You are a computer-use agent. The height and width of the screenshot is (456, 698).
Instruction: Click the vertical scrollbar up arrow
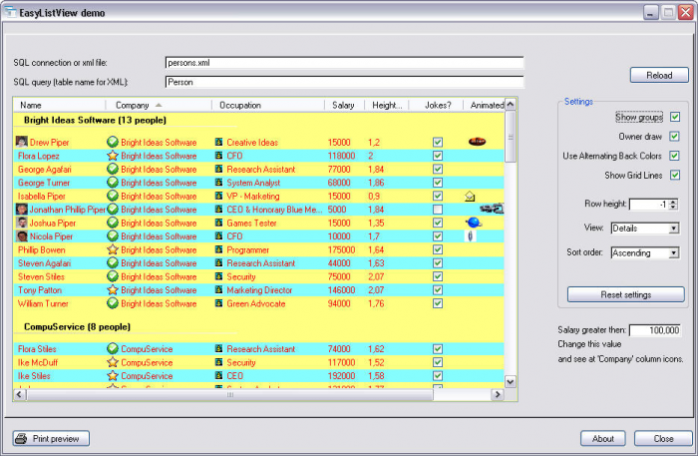pyautogui.click(x=511, y=104)
